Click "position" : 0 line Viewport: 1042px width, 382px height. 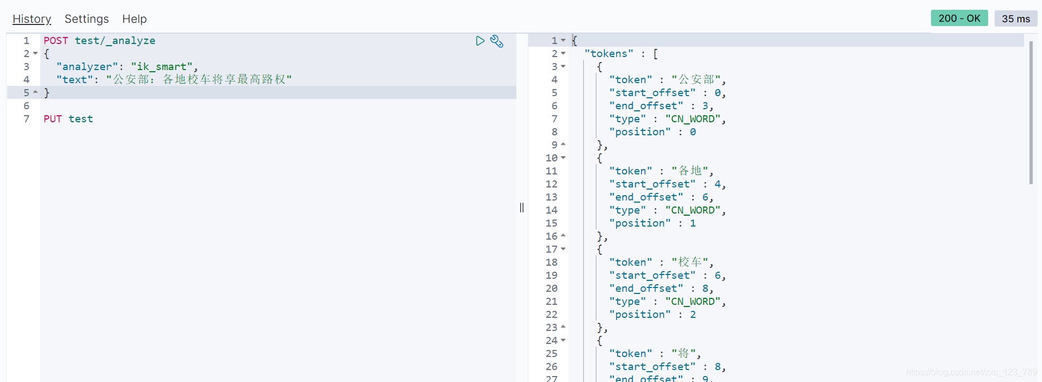[653, 132]
